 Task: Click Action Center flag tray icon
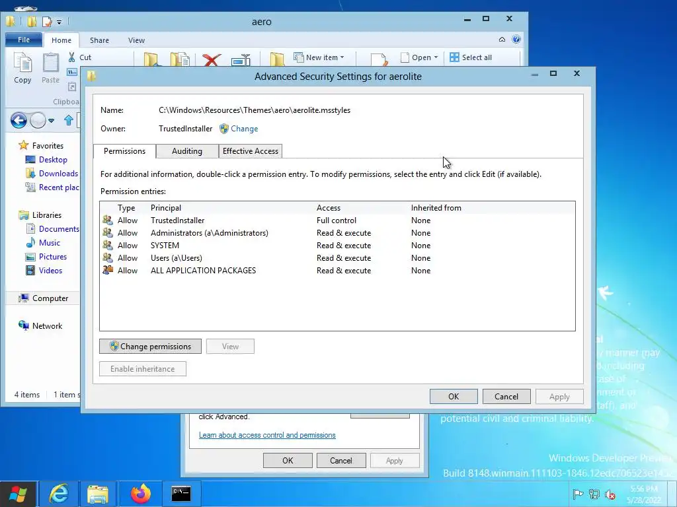click(578, 494)
